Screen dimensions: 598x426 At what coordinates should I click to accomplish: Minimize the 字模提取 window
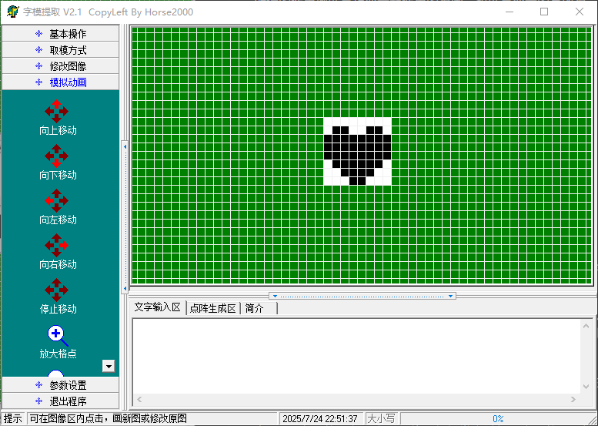tap(509, 12)
